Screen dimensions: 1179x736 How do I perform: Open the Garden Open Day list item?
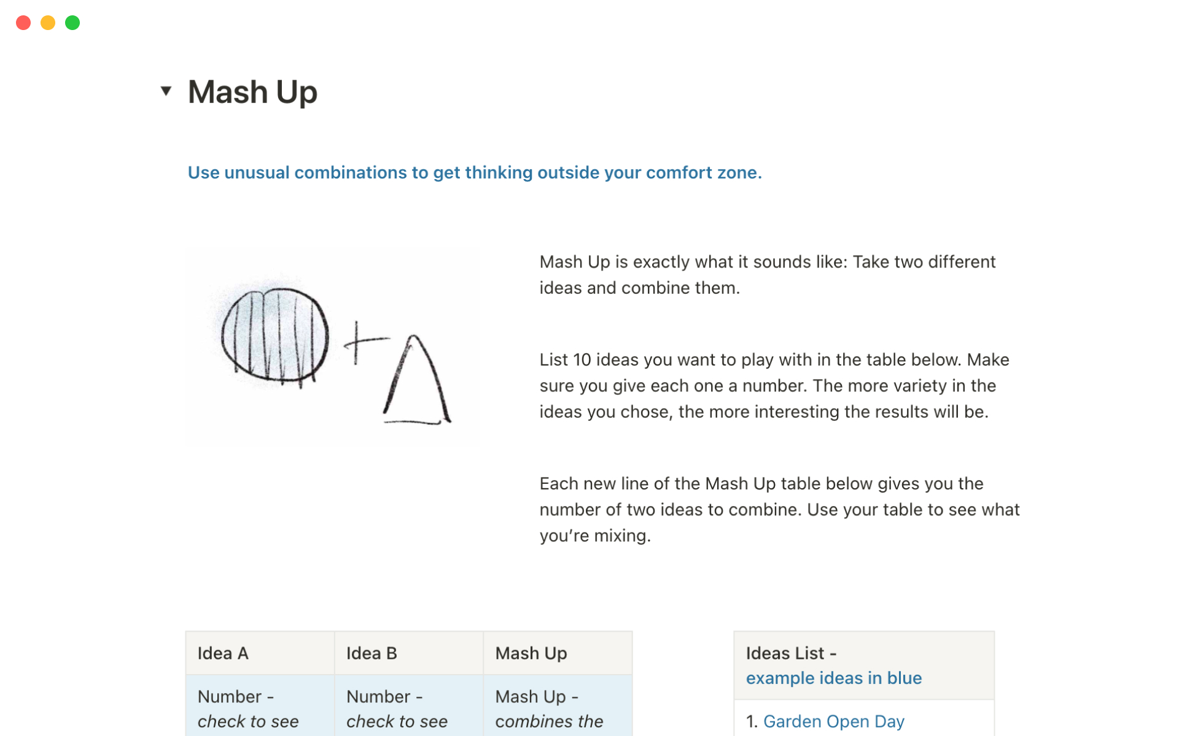pyautogui.click(x=833, y=721)
